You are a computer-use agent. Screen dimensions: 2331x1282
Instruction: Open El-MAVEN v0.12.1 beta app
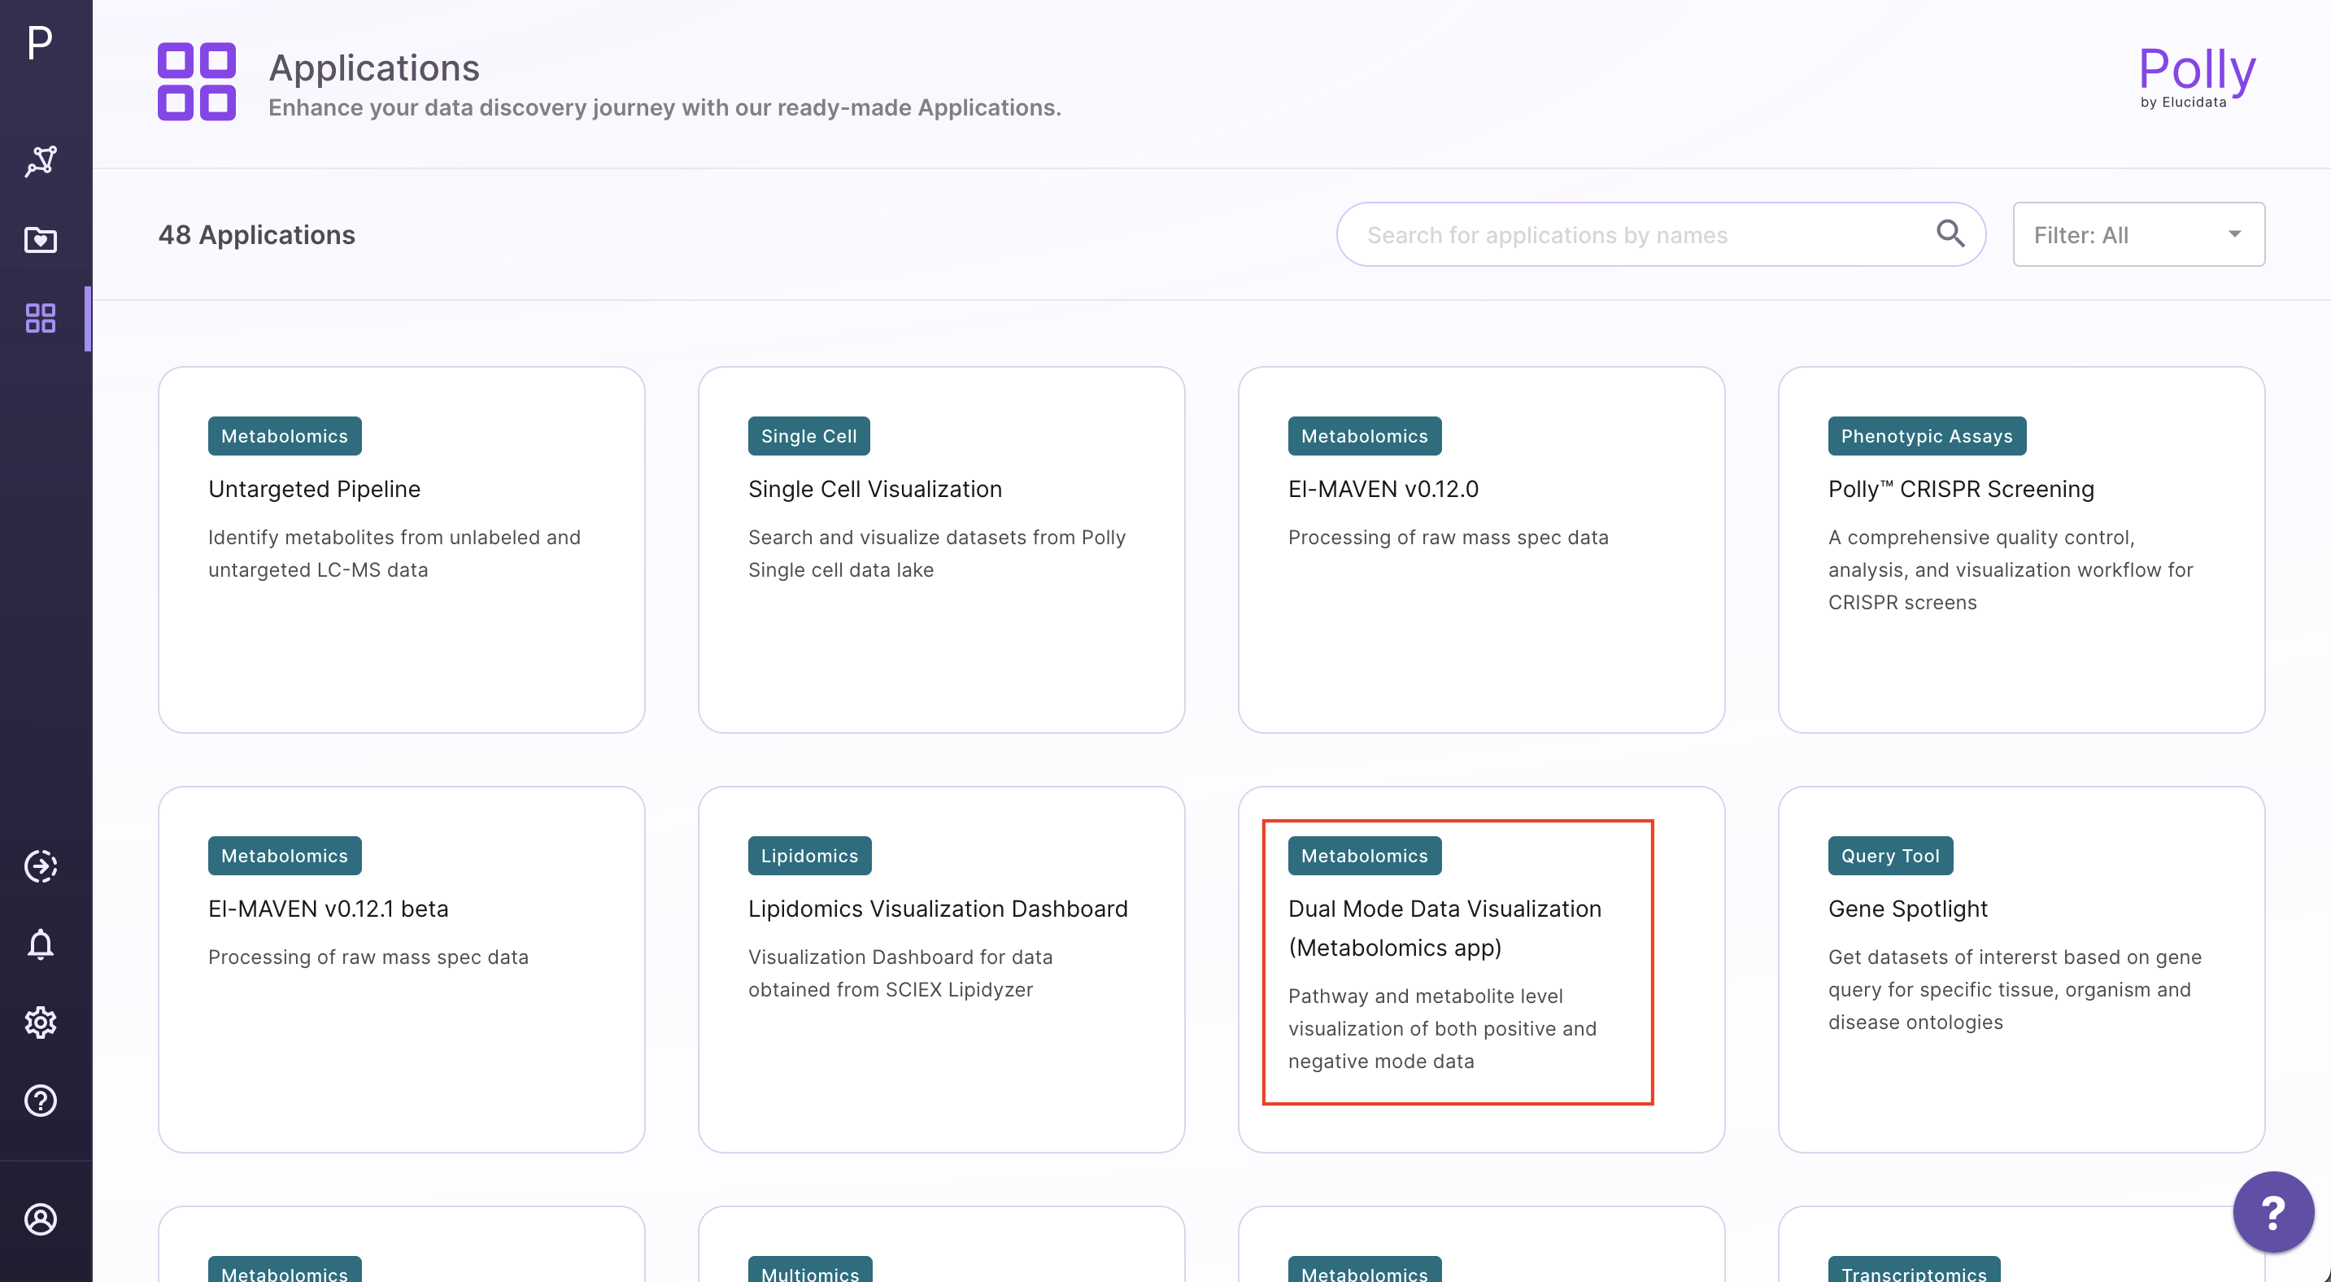pyautogui.click(x=401, y=969)
